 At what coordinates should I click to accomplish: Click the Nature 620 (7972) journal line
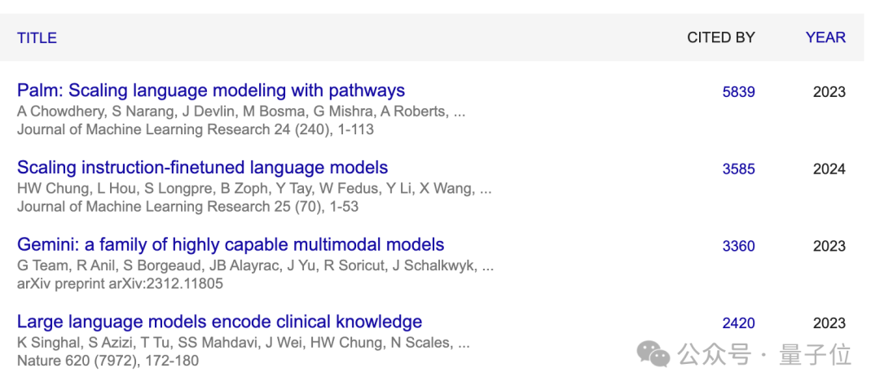click(x=108, y=361)
